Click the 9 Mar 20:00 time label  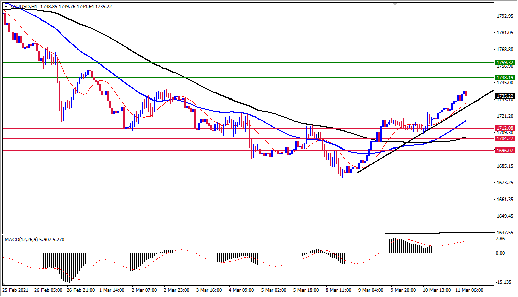coord(403,290)
